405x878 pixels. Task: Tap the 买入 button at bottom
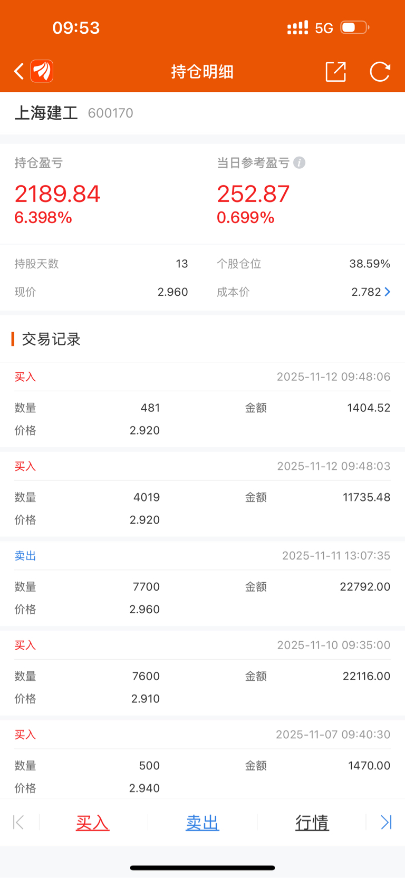[x=92, y=823]
